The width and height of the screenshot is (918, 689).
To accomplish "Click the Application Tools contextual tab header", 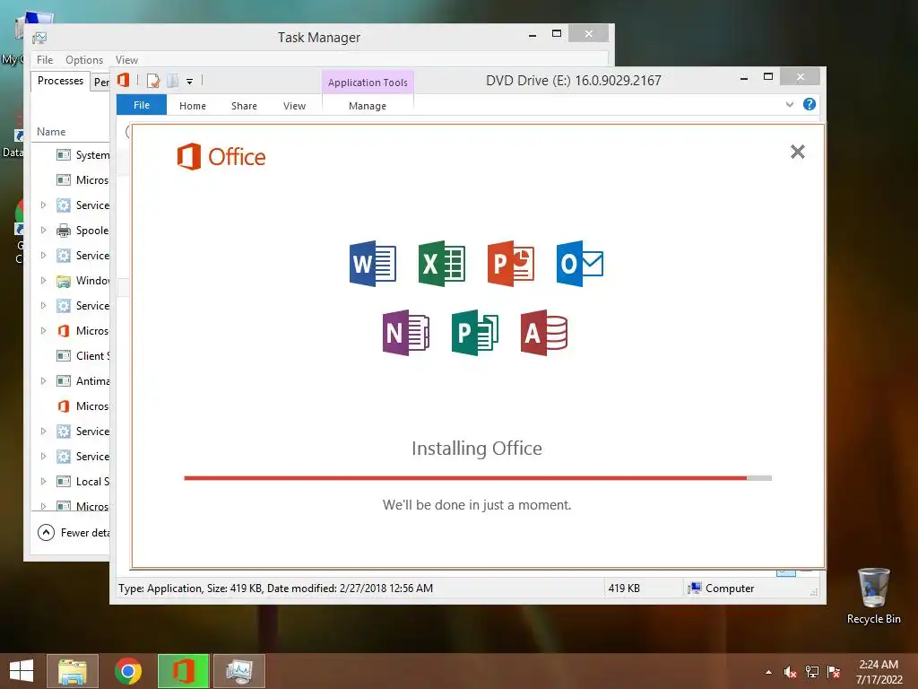I will click(x=368, y=83).
